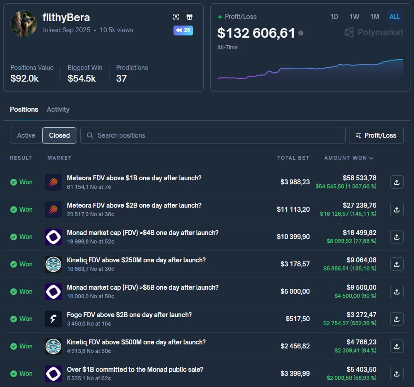Share the Monad public sale position

point(397,374)
